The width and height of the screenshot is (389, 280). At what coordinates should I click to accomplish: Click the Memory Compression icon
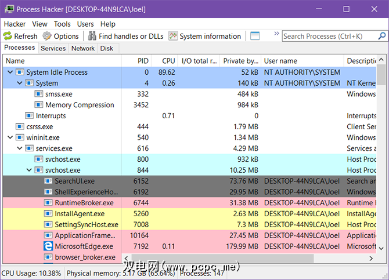click(39, 105)
